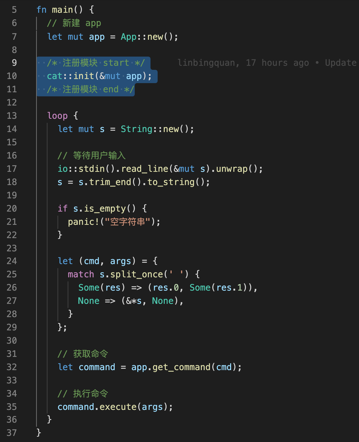Click 'to_string()' on line 18
Viewport: 359px width, 442px height.
(x=176, y=182)
